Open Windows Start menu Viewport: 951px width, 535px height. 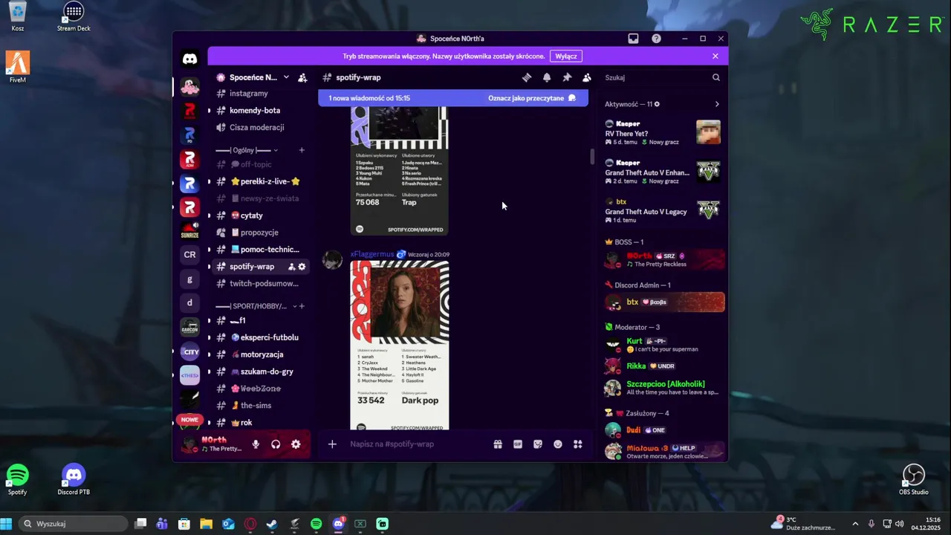(7, 524)
